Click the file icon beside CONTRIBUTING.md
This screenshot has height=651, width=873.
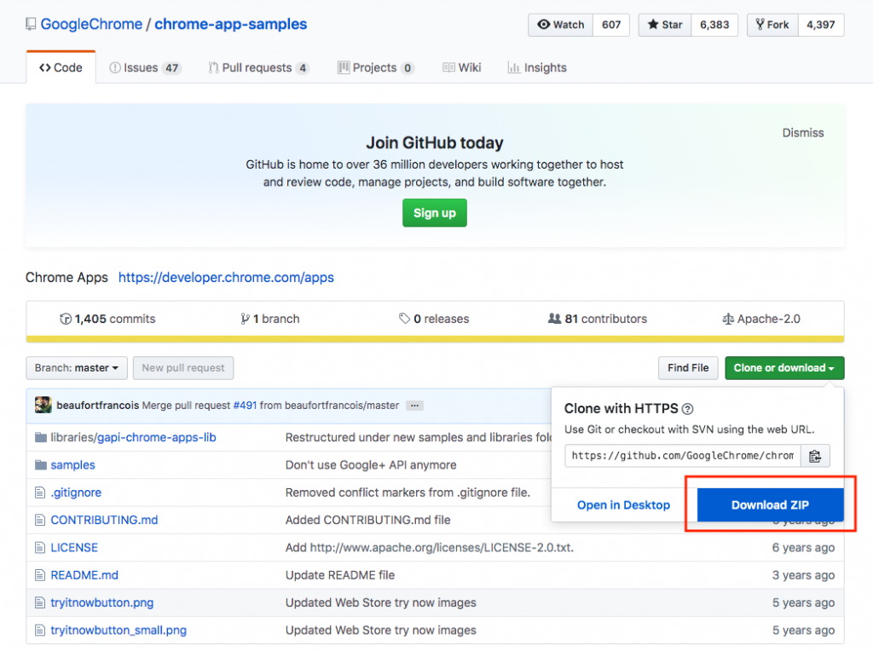(x=39, y=520)
